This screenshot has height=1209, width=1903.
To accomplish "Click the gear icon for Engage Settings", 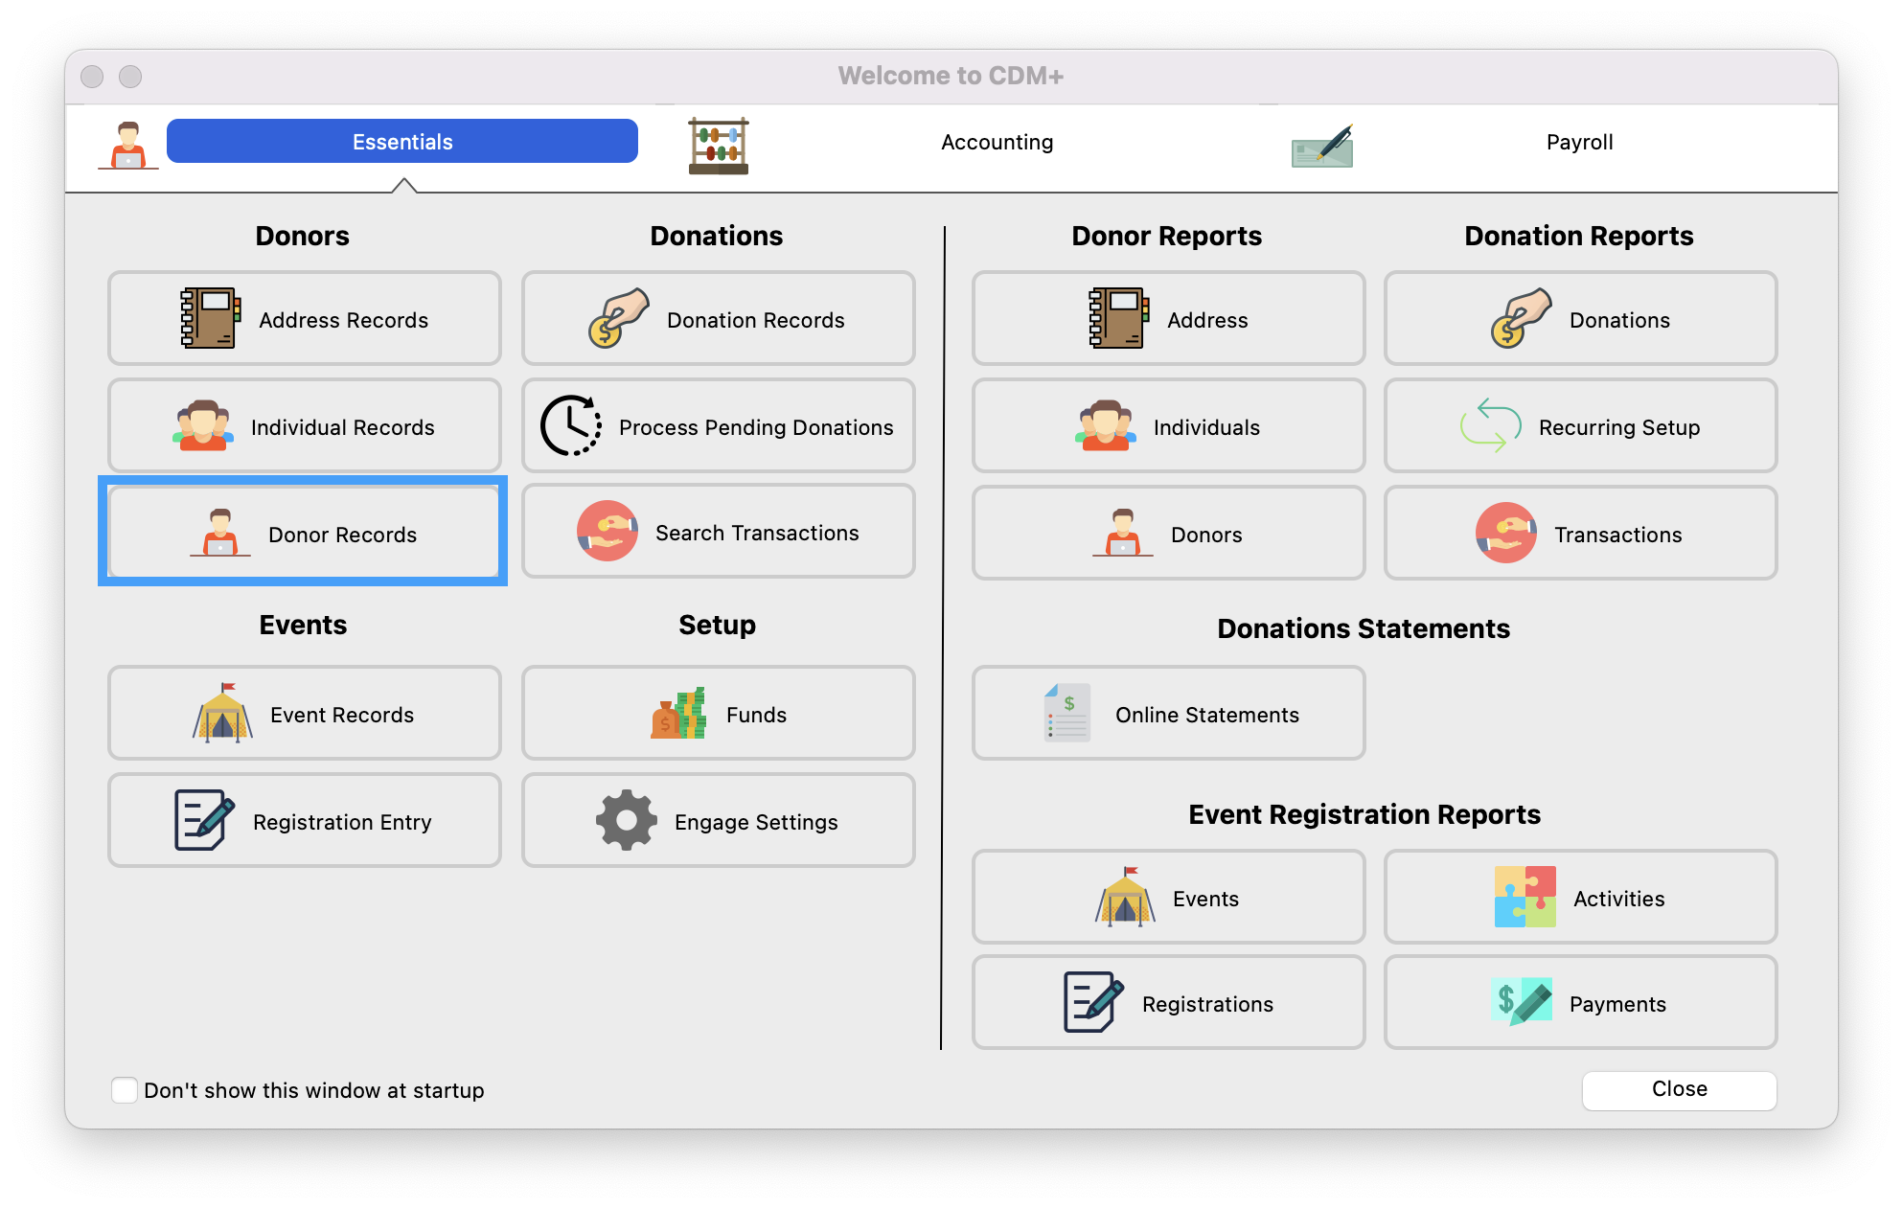I will [x=626, y=820].
